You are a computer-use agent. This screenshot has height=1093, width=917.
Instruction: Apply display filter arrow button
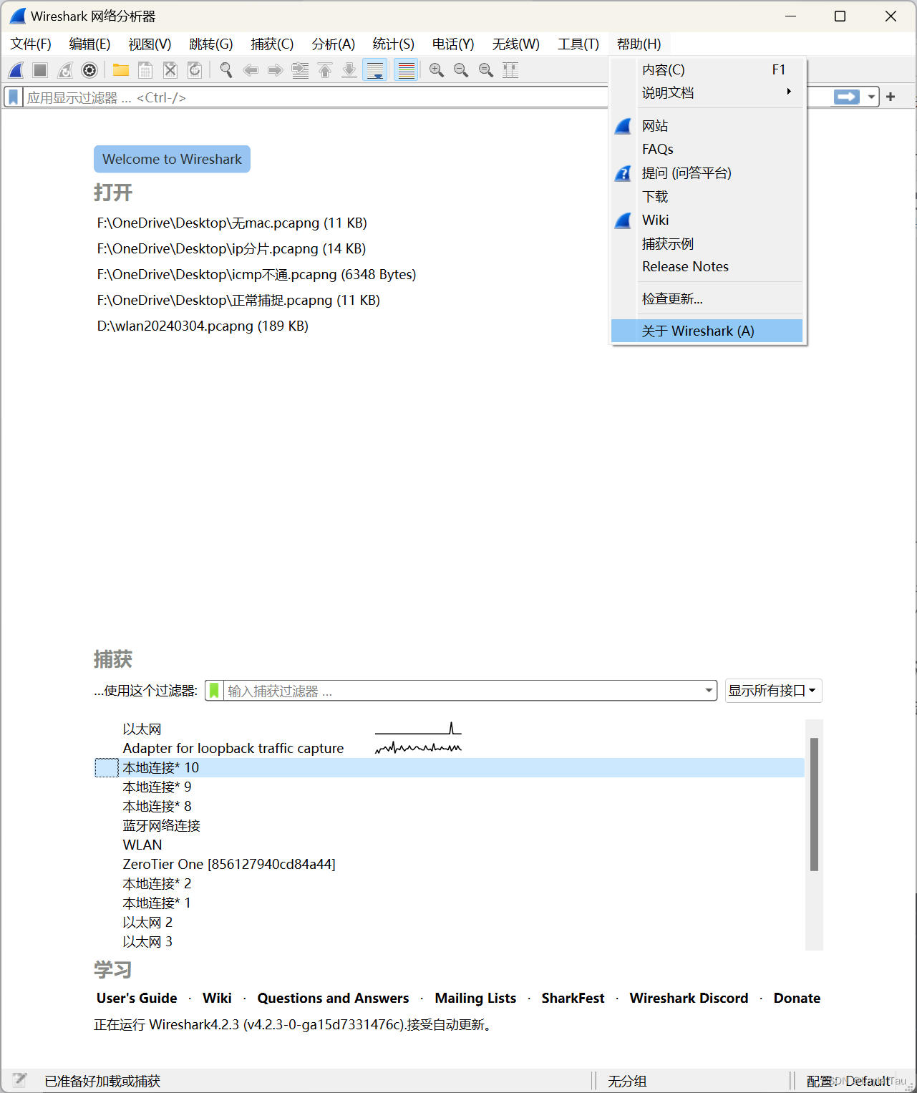click(847, 97)
